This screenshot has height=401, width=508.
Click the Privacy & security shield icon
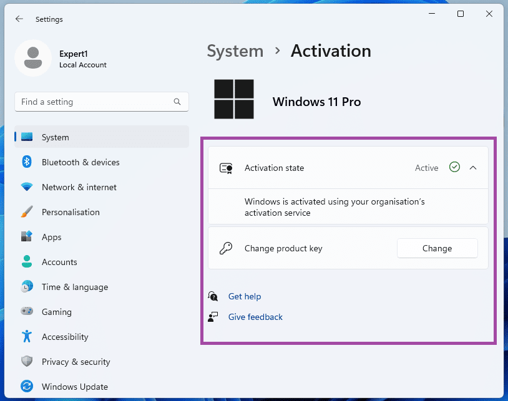point(27,361)
